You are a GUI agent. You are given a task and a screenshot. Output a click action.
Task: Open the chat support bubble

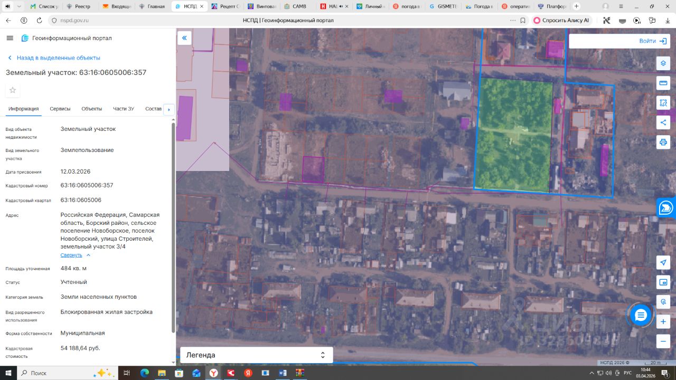point(641,315)
